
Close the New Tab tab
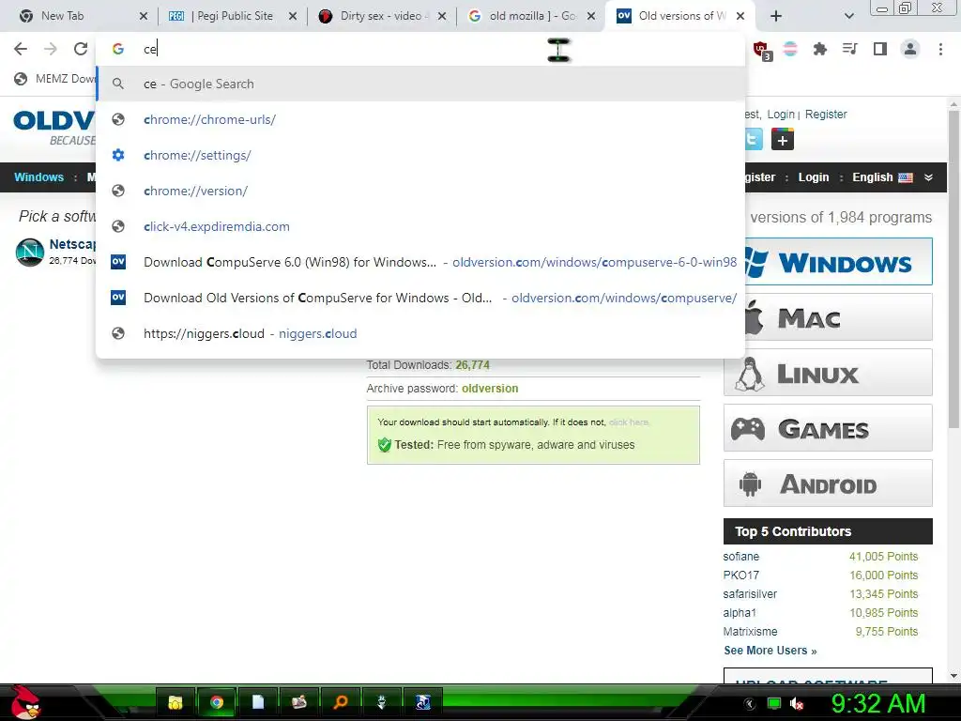pos(144,17)
